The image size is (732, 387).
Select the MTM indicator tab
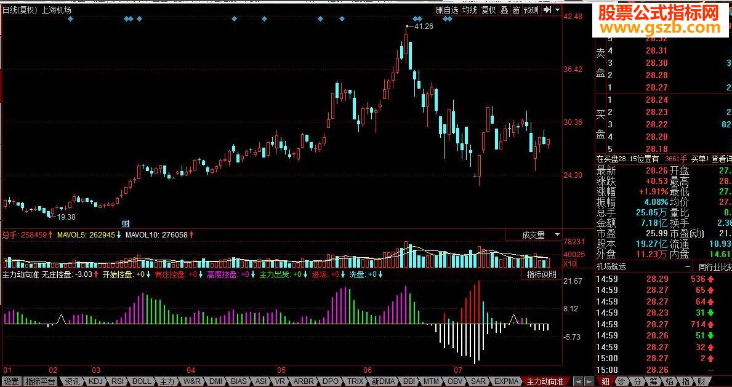(432, 381)
